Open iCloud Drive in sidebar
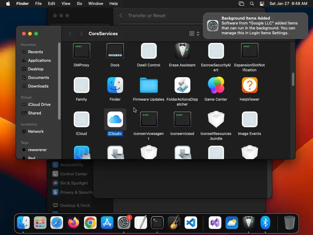 pos(39,105)
